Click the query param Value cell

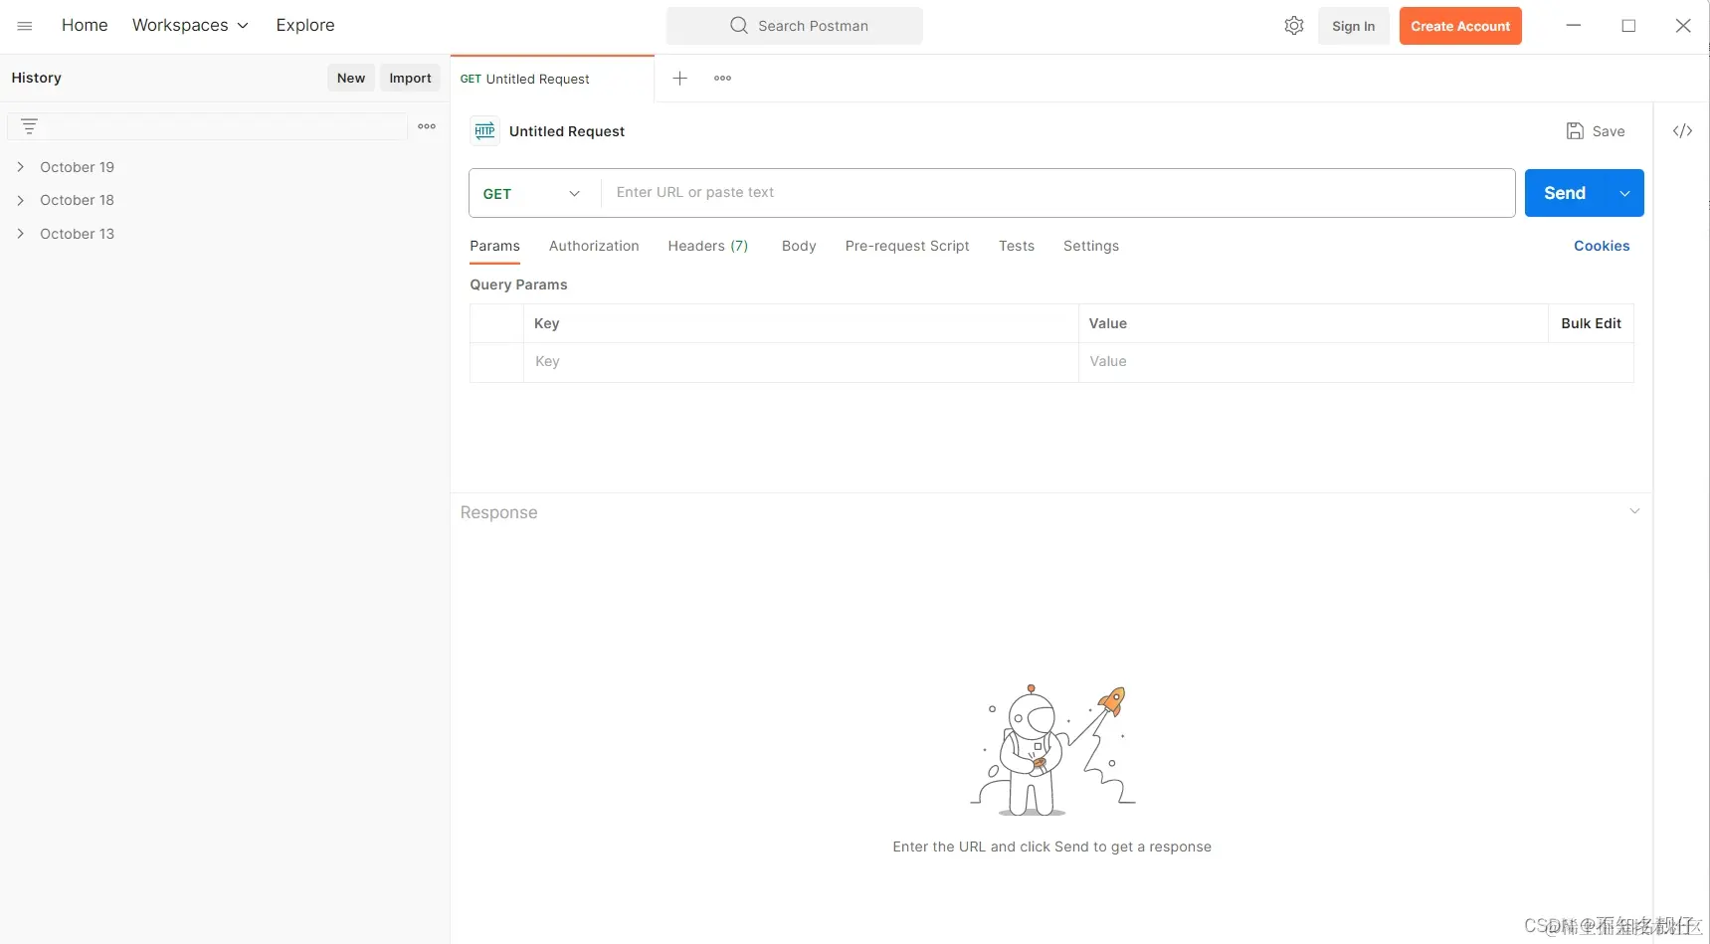click(1356, 362)
